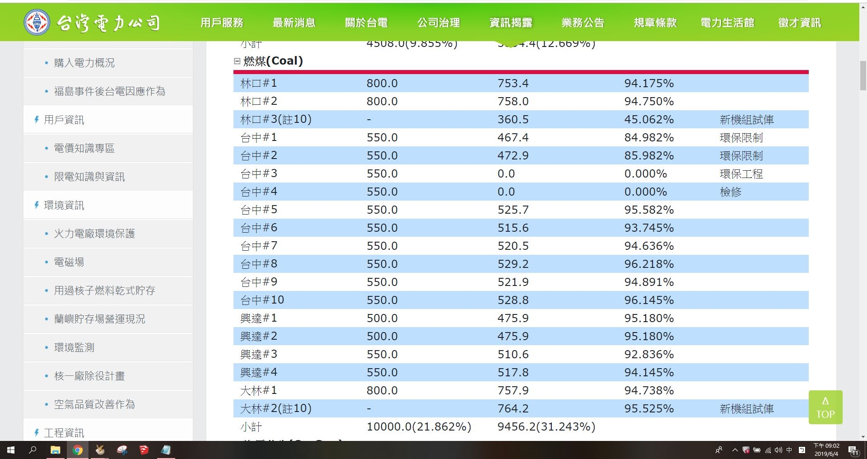Screen dimensions: 867x459
Task: Go to 購入電力概況 page
Action: pyautogui.click(x=84, y=63)
